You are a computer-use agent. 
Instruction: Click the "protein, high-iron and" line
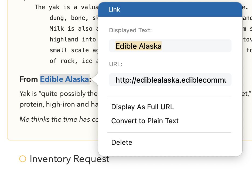tap(59, 104)
